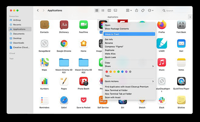Select the Google Chrome app icon

pos(64,44)
